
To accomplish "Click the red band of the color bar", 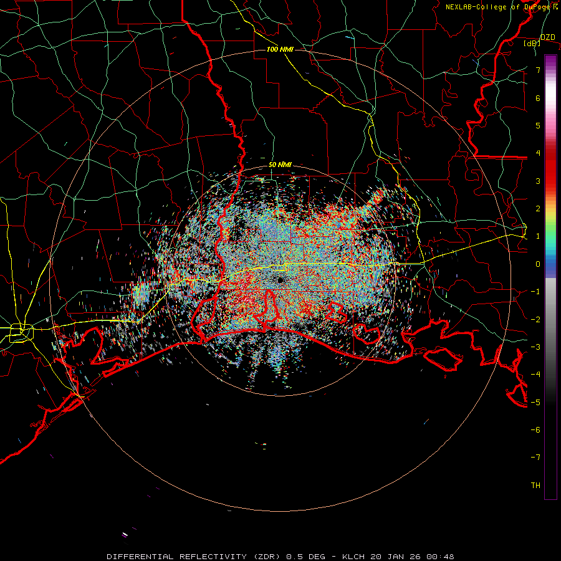I will (550, 168).
